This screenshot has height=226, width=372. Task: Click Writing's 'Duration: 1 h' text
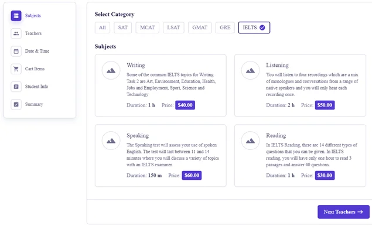[141, 105]
